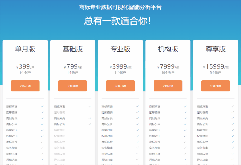Click check mark for 图形查询 in 单月版

click(42, 113)
